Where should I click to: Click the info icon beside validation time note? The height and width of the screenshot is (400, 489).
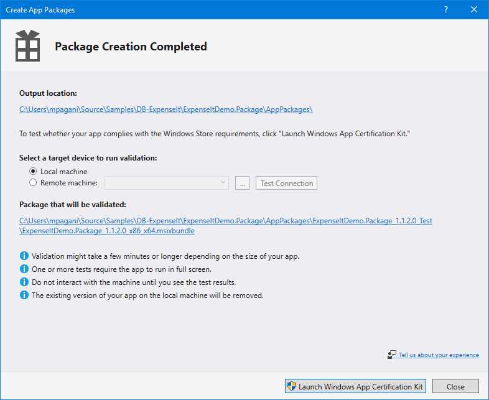[x=24, y=256]
